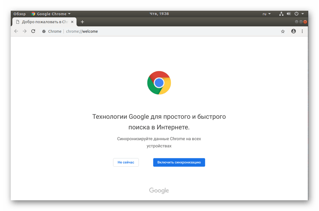The image size is (319, 211).
Task: Click the Chrome site info icon in address bar
Action: click(44, 32)
